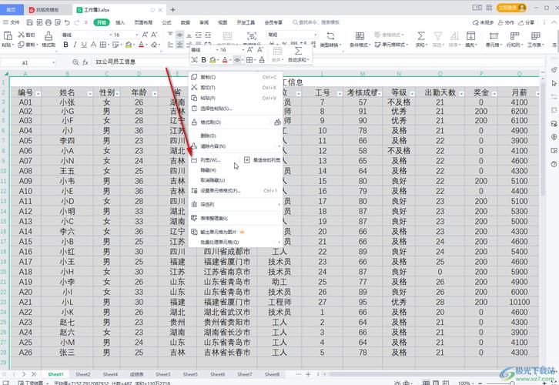Image resolution: width=559 pixels, height=385 pixels.
Task: Open the ribbon font name dropdown
Action: (111, 35)
